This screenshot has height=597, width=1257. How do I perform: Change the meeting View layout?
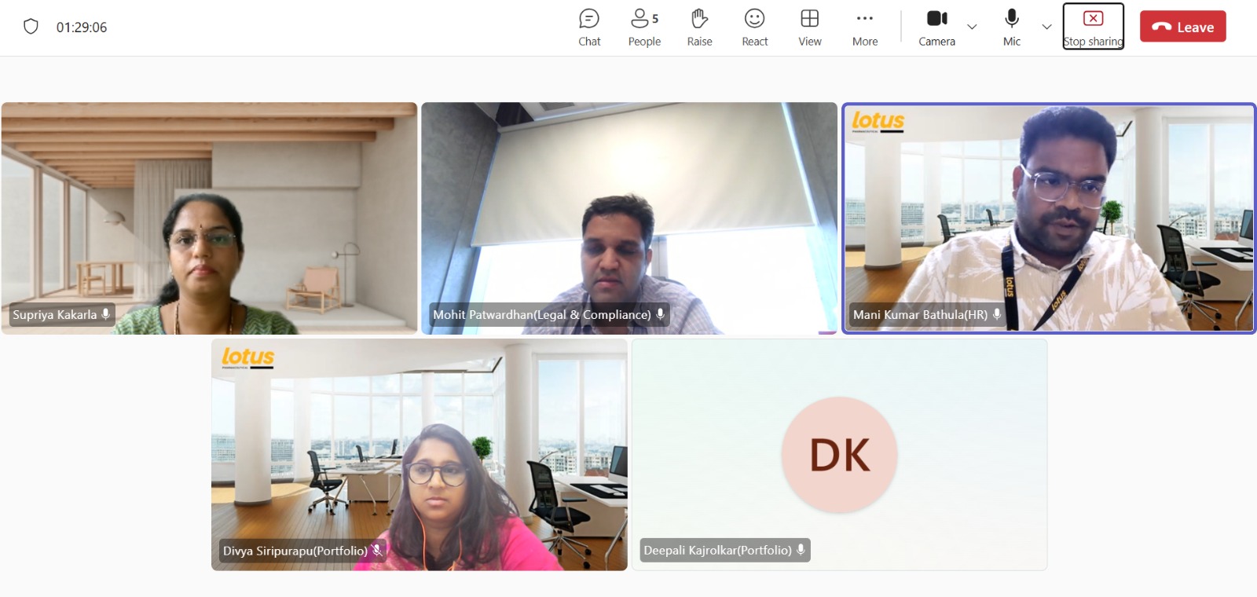tap(809, 27)
